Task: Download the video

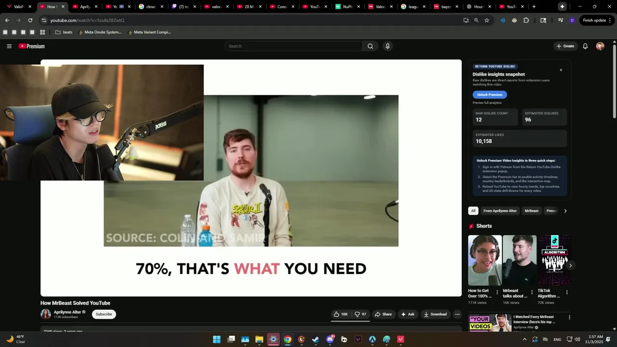Action: (x=435, y=314)
